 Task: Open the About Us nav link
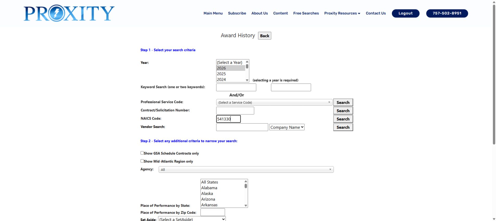tap(260, 13)
